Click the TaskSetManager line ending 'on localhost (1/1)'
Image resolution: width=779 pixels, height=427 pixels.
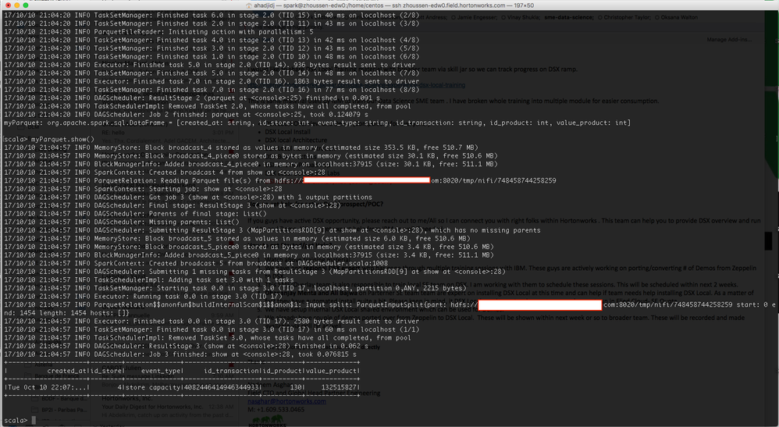pyautogui.click(x=212, y=329)
